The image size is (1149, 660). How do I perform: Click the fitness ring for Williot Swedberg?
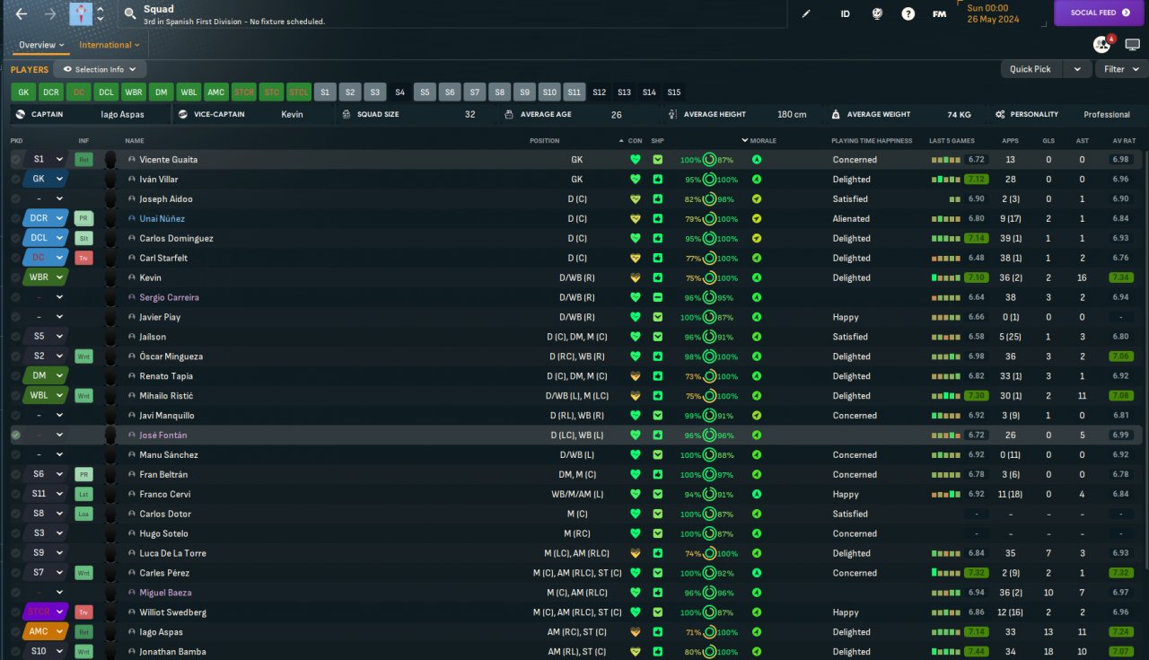(x=709, y=612)
